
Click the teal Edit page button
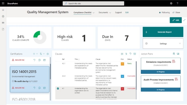[x=176, y=20]
